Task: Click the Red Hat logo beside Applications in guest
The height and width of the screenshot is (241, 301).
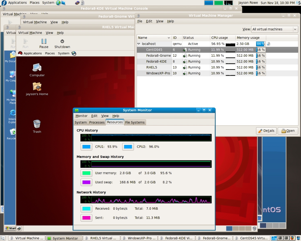Action: tap(20, 53)
